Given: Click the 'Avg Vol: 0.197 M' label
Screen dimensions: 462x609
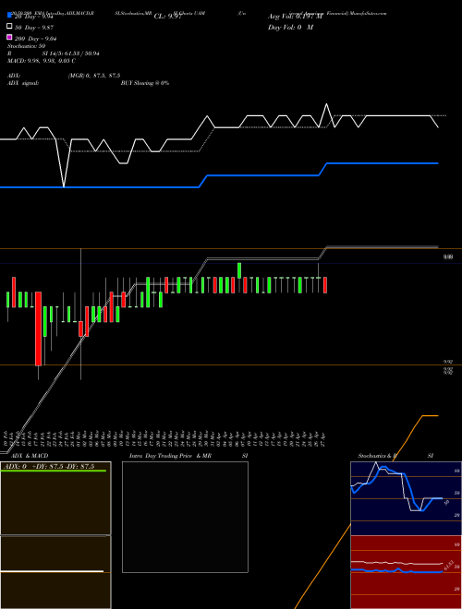Looking at the screenshot, I should click(295, 17).
